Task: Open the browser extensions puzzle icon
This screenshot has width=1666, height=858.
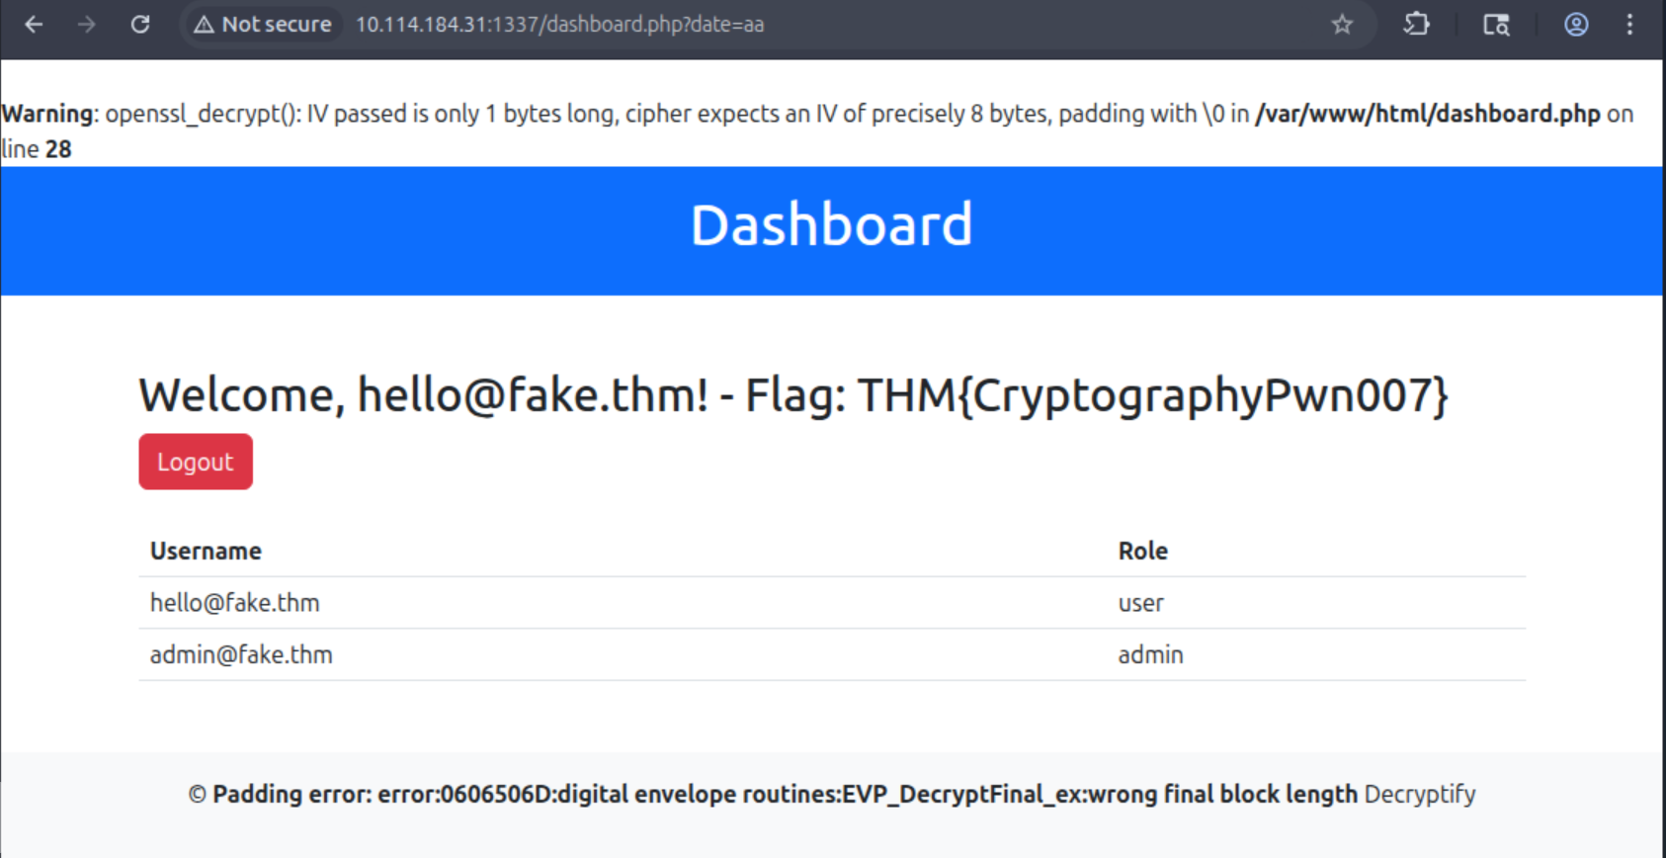Action: tap(1416, 25)
